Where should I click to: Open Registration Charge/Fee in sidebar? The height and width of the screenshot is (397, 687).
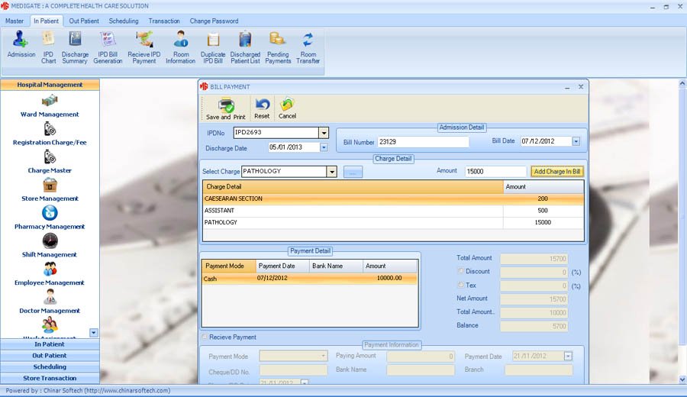[x=50, y=134]
